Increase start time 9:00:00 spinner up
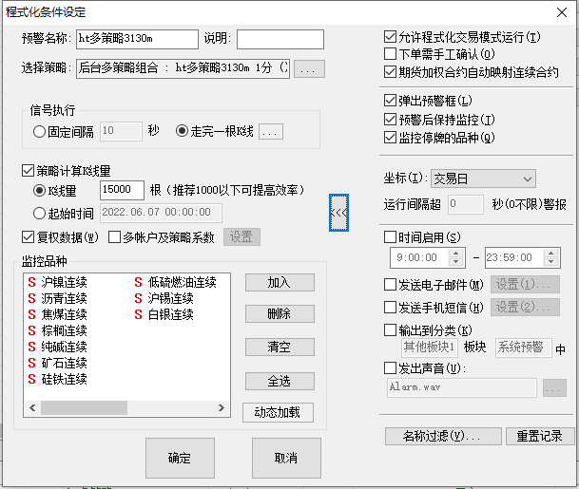The width and height of the screenshot is (579, 489). pos(456,253)
